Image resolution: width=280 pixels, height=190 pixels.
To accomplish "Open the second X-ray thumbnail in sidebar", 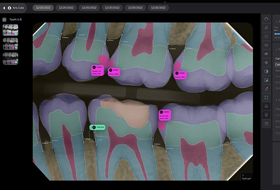I will [x=10, y=44].
